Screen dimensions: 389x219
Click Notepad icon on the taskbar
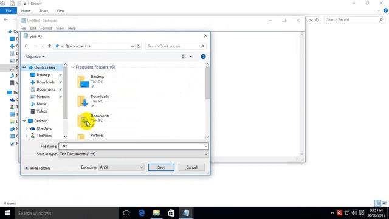[186, 213]
